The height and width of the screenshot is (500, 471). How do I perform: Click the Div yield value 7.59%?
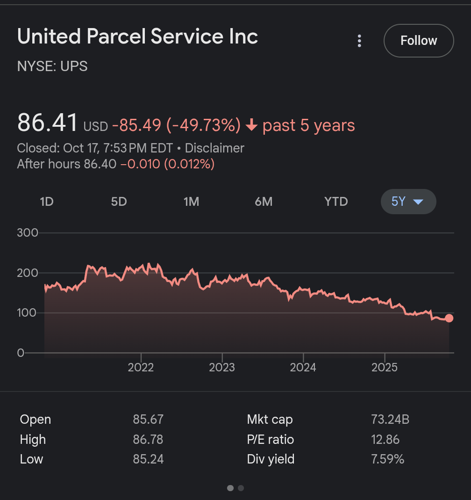[387, 459]
